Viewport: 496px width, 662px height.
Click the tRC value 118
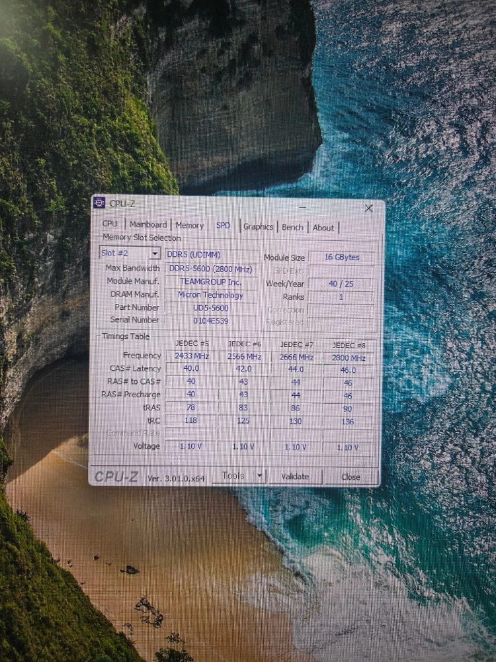(190, 420)
